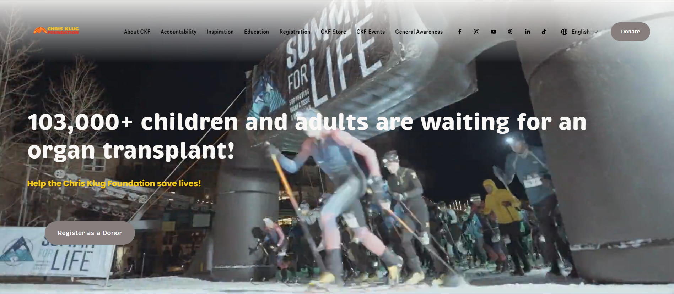Visit the Instagram profile icon
674x294 pixels.
(x=476, y=32)
